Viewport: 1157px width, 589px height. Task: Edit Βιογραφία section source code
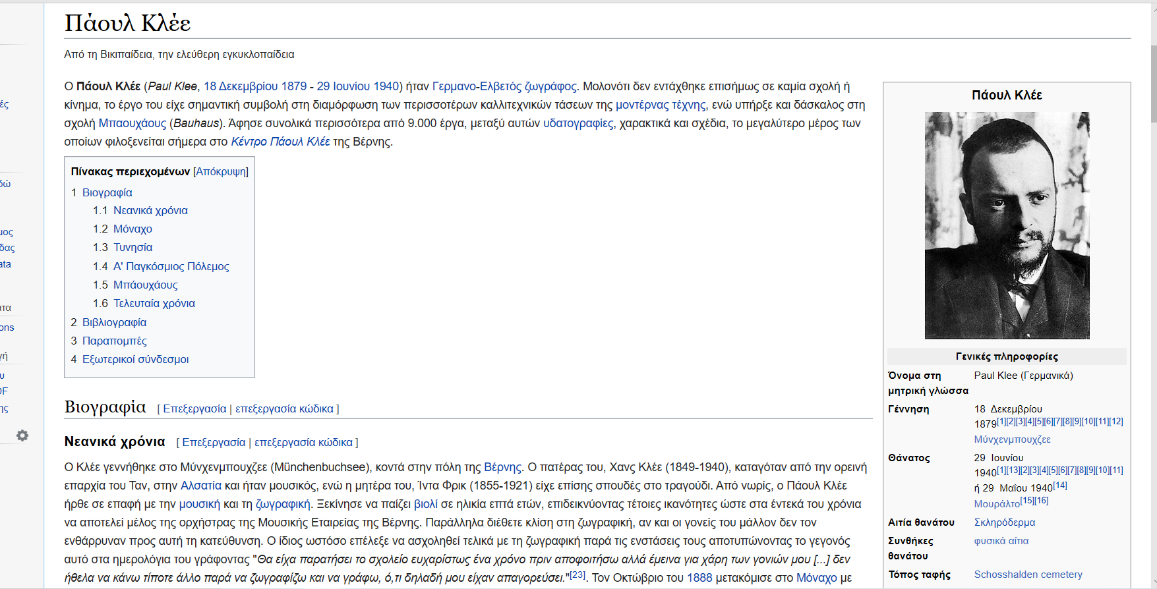284,408
